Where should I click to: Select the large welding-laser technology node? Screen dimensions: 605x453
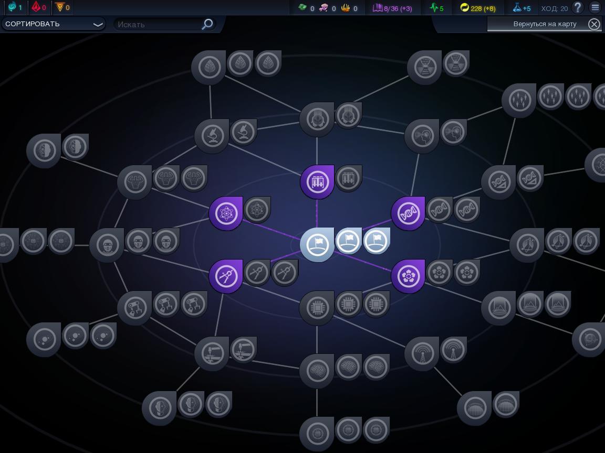click(212, 353)
